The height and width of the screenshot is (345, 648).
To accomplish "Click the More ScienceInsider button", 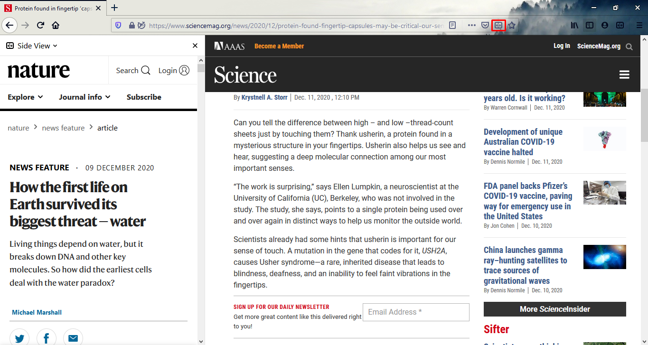I will (x=554, y=309).
